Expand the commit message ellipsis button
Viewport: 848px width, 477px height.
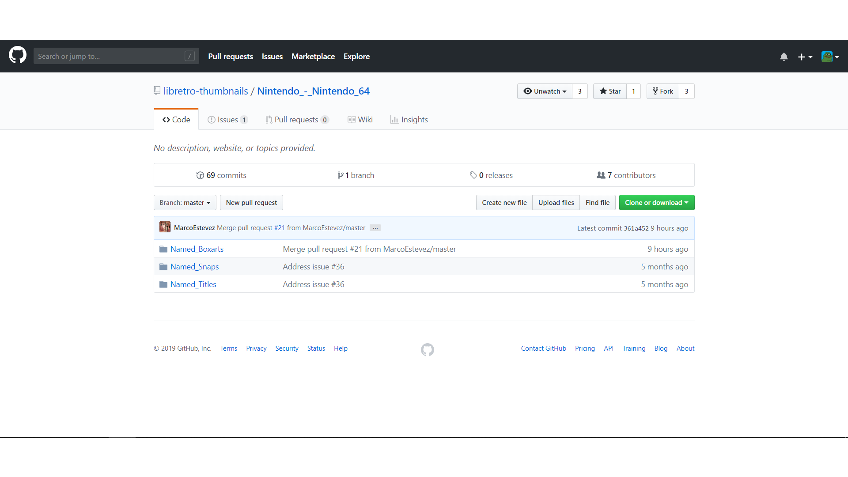click(375, 228)
